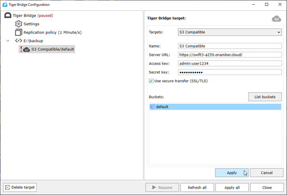Toggle Use secure transfer (SSL/TLS) checkbox
Image resolution: width=287 pixels, height=195 pixels.
point(151,81)
